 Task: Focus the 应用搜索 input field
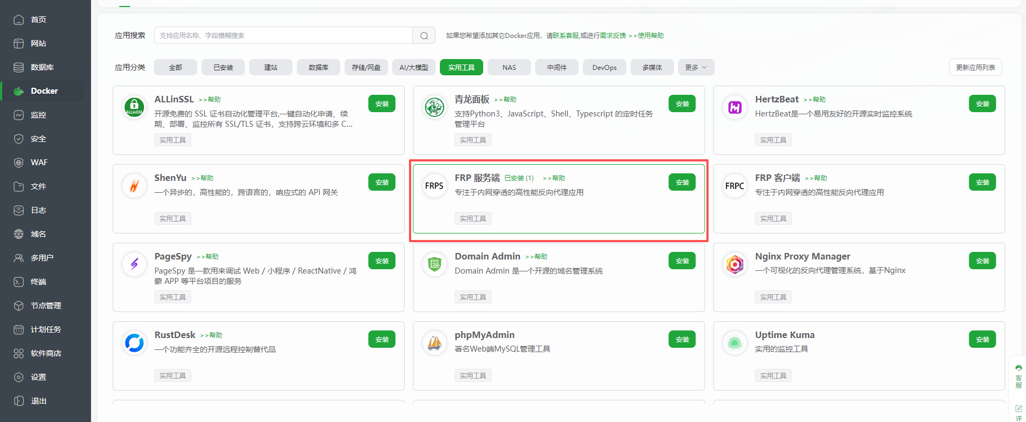(x=283, y=36)
